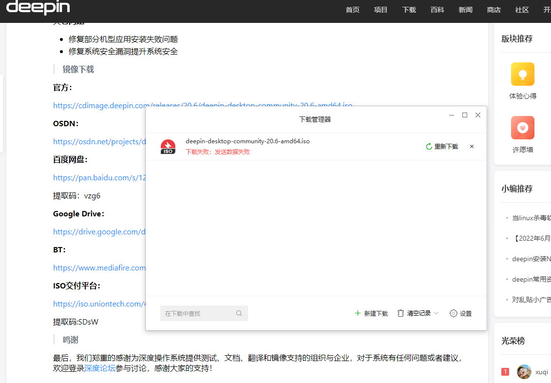Image resolution: width=551 pixels, height=383 pixels.
Task: Focus the 在下载中查找 search field
Action: point(204,313)
